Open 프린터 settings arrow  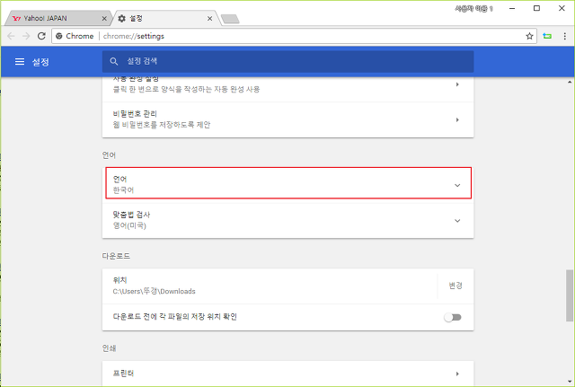(457, 374)
